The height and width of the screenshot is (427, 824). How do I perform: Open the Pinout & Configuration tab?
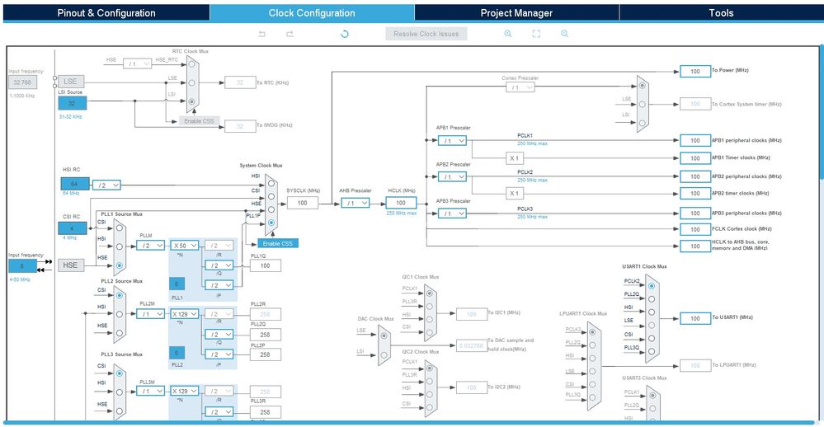(x=106, y=13)
